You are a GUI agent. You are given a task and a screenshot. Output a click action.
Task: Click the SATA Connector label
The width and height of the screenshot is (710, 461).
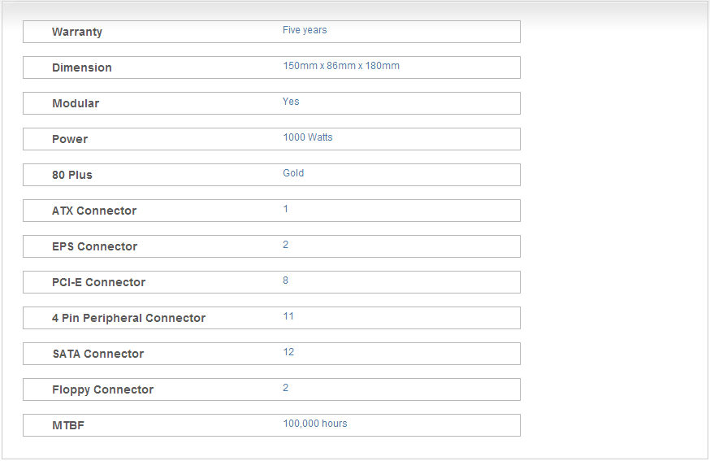click(x=97, y=354)
